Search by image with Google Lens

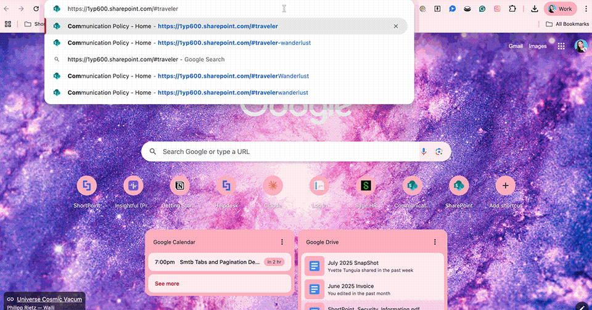point(438,152)
